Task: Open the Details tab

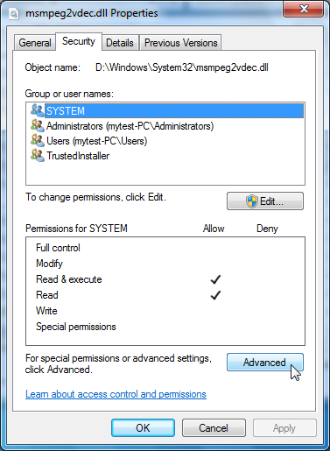Action: click(120, 43)
